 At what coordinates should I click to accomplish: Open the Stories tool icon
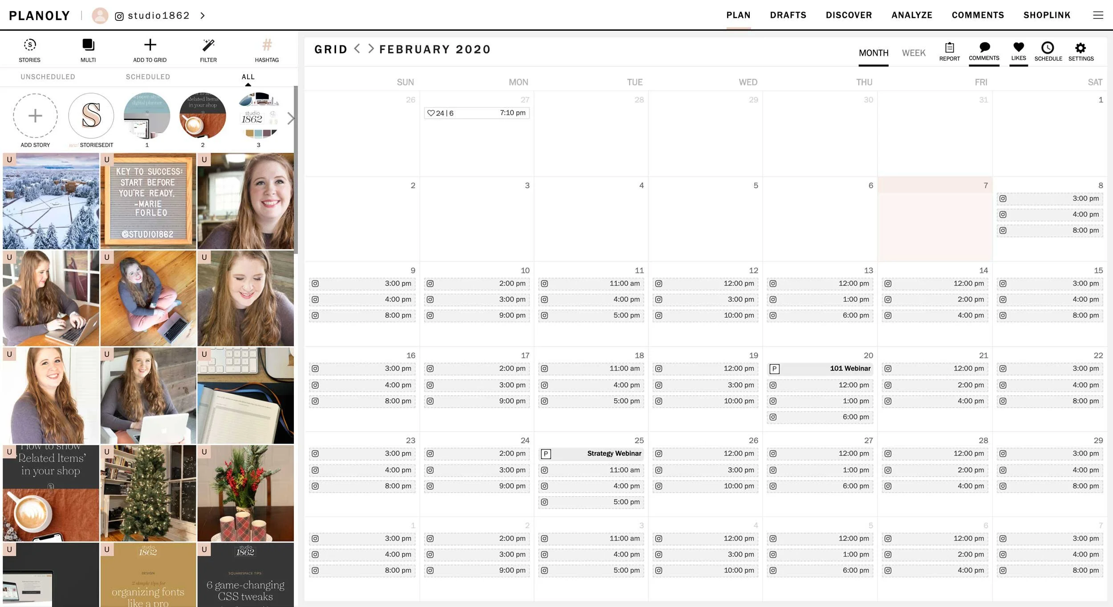pos(29,45)
